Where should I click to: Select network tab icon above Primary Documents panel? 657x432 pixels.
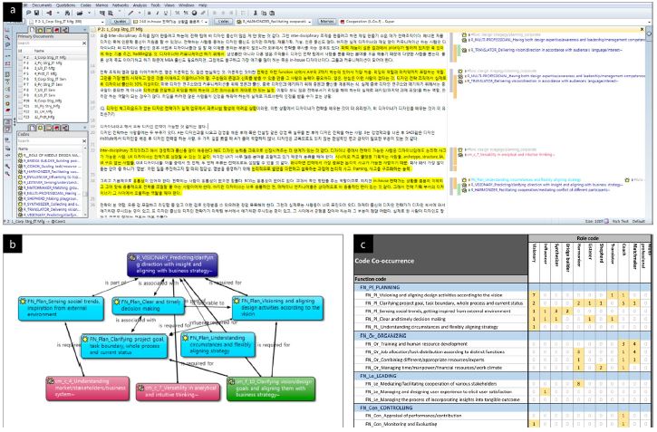point(65,30)
